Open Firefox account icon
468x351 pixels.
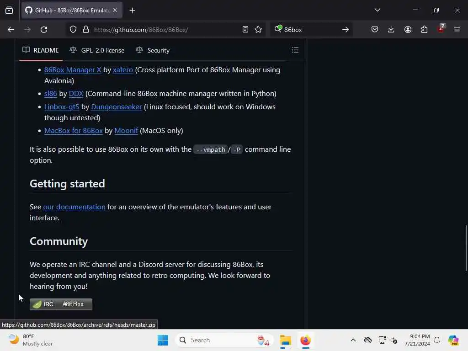coord(408,30)
